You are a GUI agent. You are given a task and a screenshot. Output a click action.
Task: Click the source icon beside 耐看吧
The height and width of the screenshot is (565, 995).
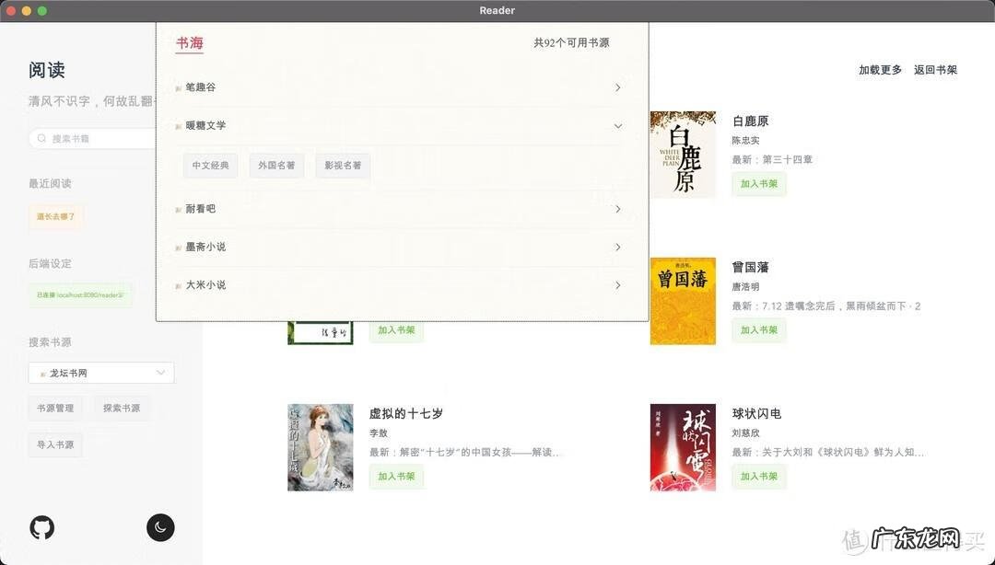[x=180, y=209]
